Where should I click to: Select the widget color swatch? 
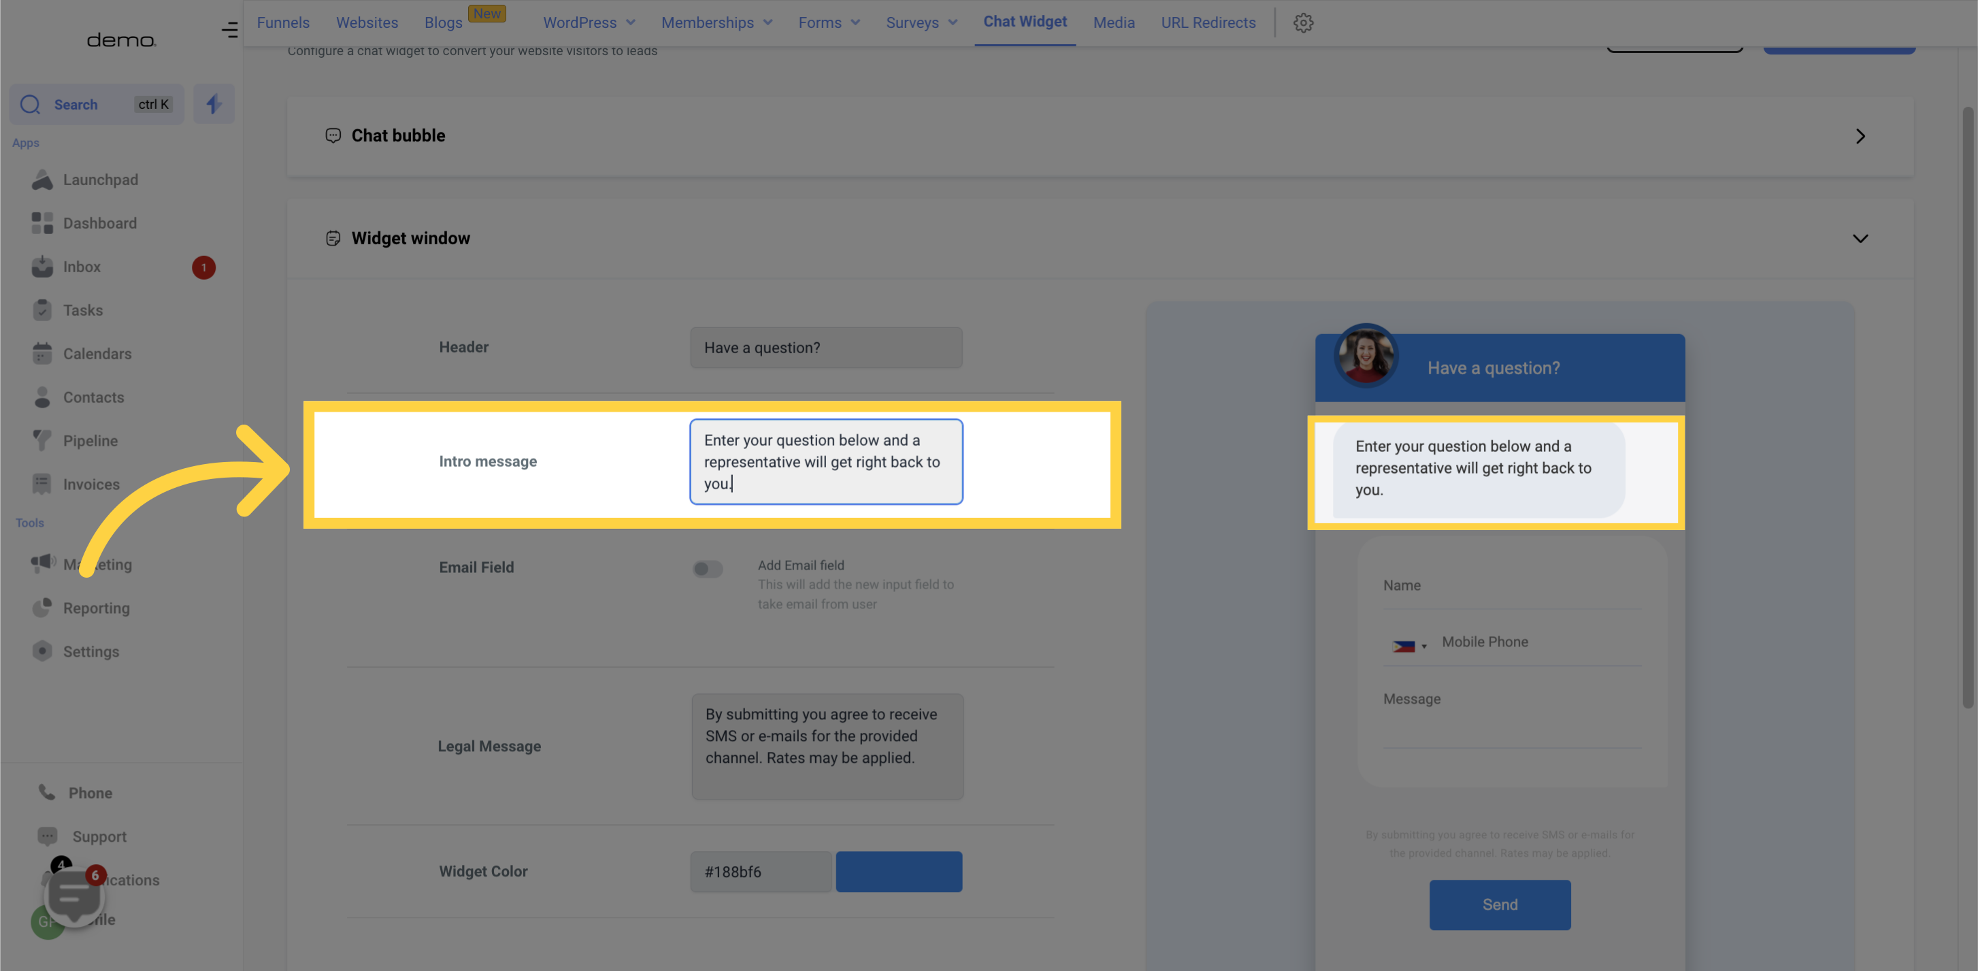pyautogui.click(x=900, y=872)
